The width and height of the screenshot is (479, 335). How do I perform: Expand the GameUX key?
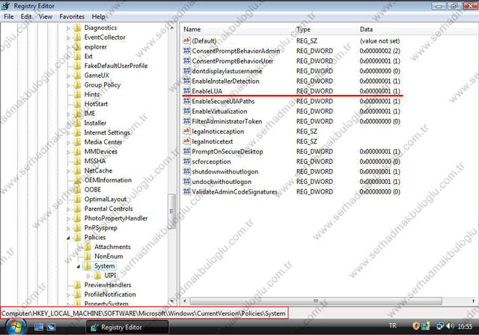[68, 76]
